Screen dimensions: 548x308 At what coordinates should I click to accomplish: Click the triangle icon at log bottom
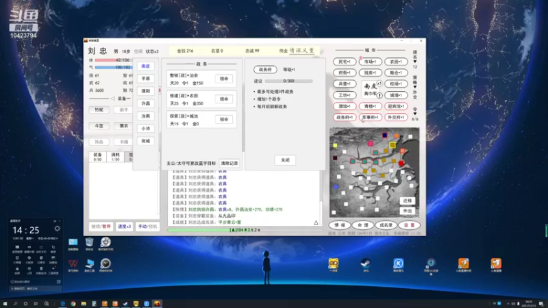[x=316, y=222]
